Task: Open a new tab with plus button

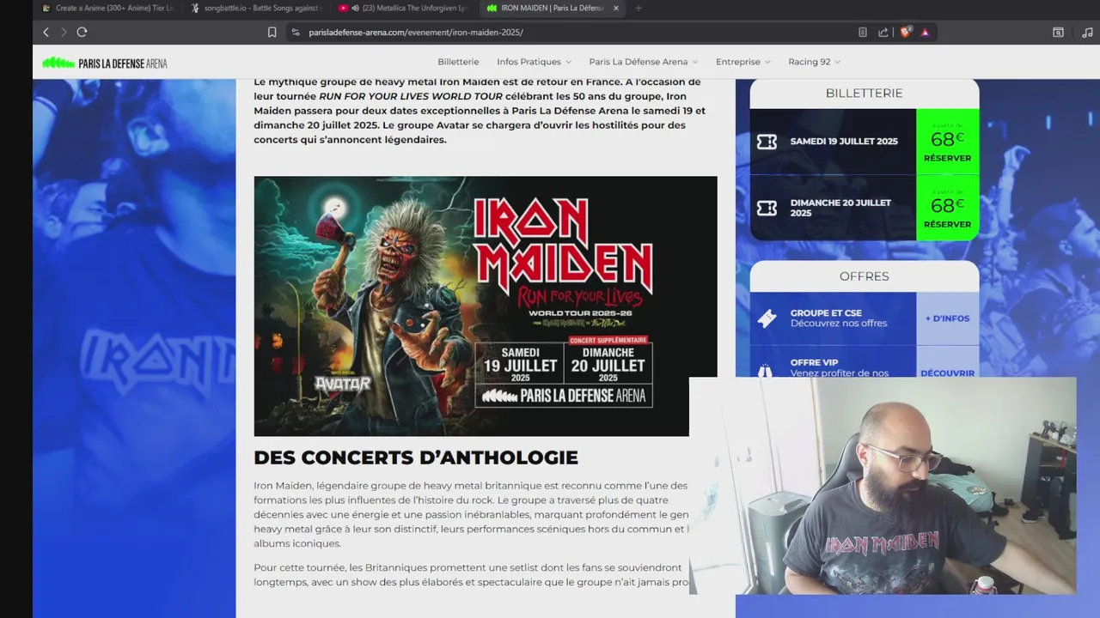Action: pos(638,8)
